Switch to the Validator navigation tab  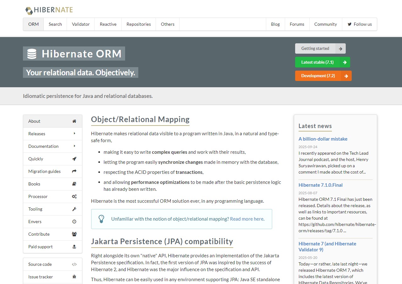tap(81, 24)
